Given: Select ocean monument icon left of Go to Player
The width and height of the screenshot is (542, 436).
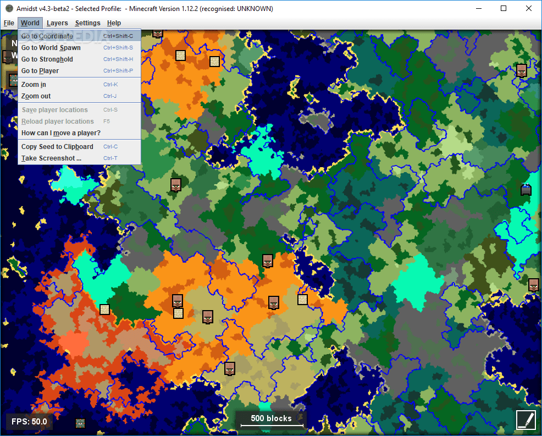Looking at the screenshot, I should [13, 80].
